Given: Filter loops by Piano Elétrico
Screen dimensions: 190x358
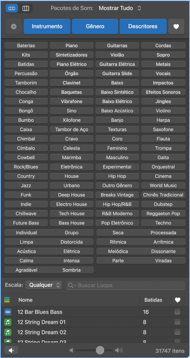Looking at the screenshot, I should [72, 64].
